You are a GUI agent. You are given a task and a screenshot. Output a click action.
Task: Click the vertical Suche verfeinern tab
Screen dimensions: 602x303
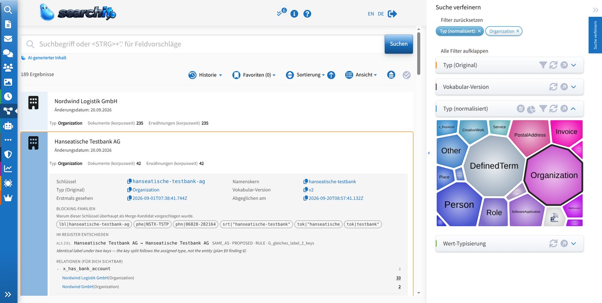pos(595,35)
